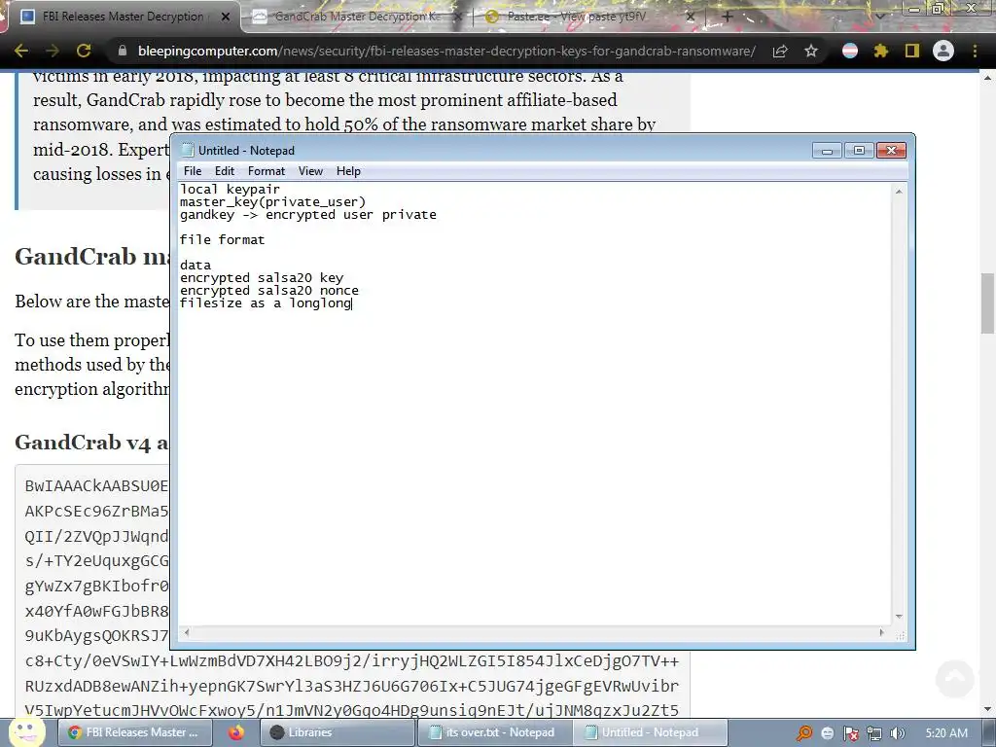Open Chrome three-dot menu

tap(975, 51)
